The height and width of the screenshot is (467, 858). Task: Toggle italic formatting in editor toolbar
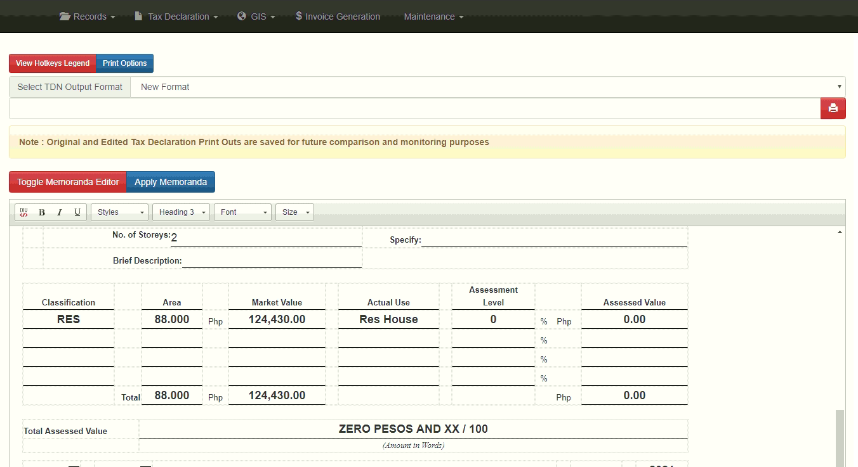60,212
